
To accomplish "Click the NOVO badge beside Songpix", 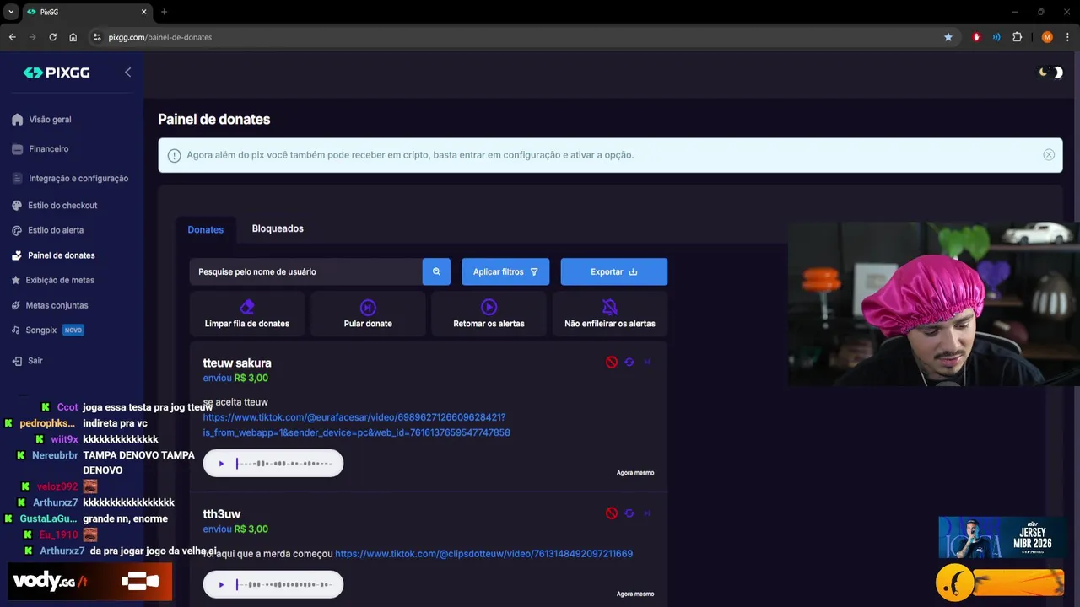I will tap(73, 330).
